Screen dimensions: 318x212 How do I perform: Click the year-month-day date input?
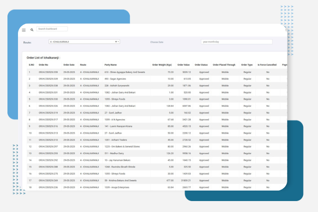click(x=236, y=42)
